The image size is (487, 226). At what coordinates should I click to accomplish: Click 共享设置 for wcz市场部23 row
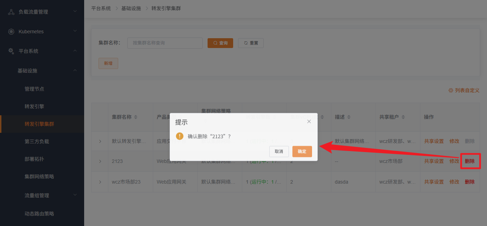(434, 182)
